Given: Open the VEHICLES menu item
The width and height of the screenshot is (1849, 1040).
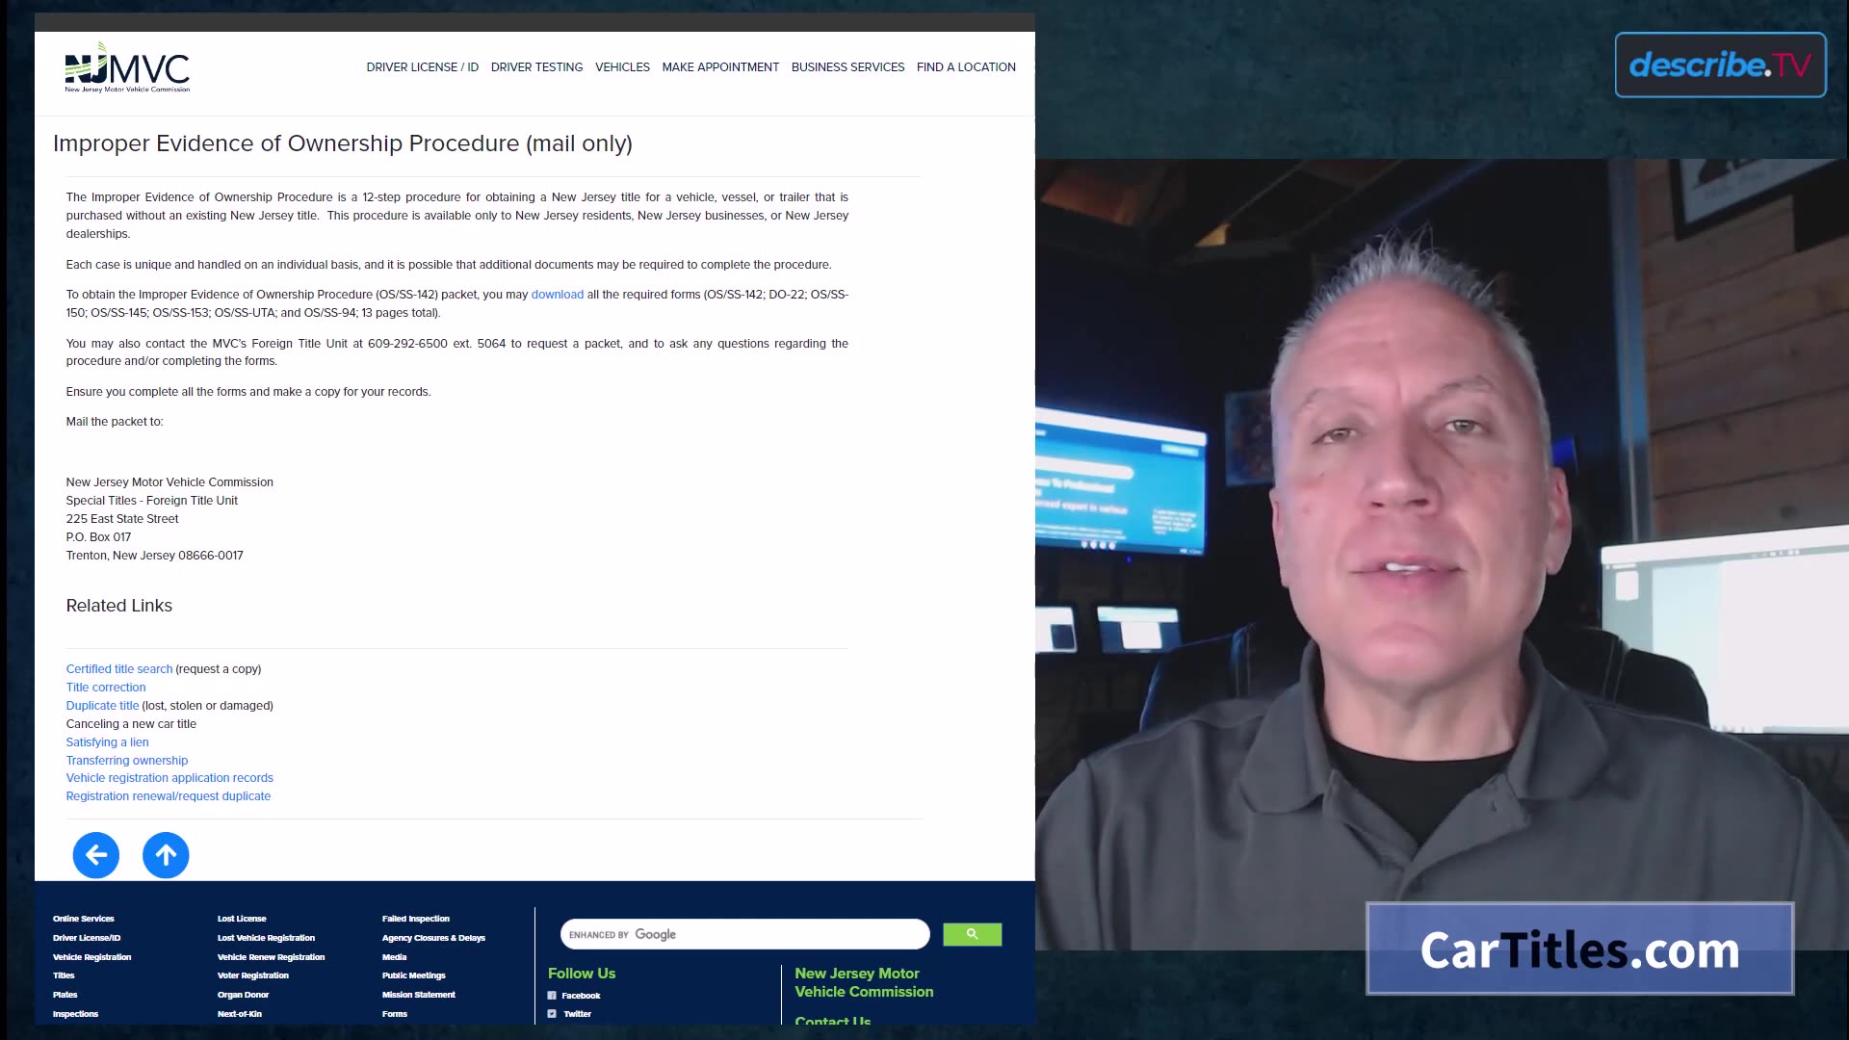Looking at the screenshot, I should pos(622,67).
